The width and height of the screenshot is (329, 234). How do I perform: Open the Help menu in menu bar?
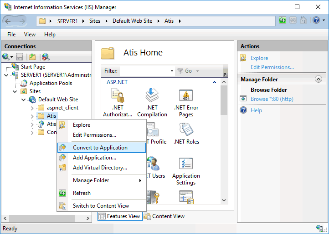coord(50,35)
